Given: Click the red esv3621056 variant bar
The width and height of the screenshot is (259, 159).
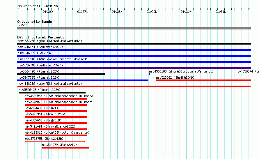Looking at the screenshot, I should tap(56, 99).
